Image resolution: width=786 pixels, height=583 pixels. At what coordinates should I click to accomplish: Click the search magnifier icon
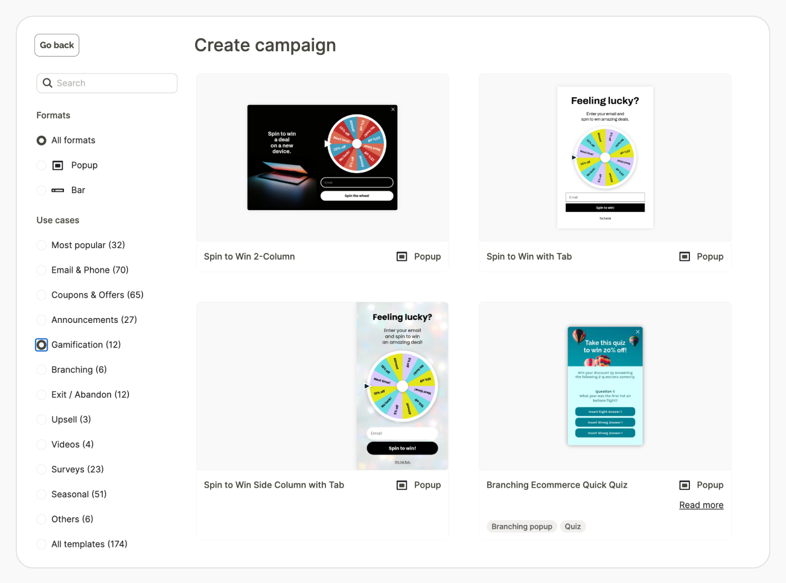click(x=48, y=83)
